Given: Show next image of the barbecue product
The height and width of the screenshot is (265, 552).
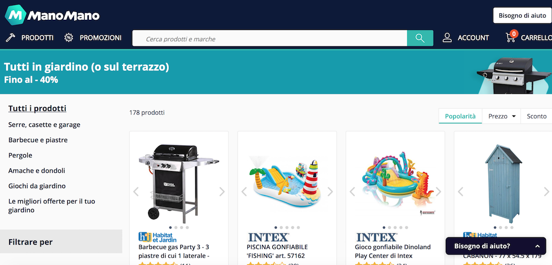Looking at the screenshot, I should [222, 191].
